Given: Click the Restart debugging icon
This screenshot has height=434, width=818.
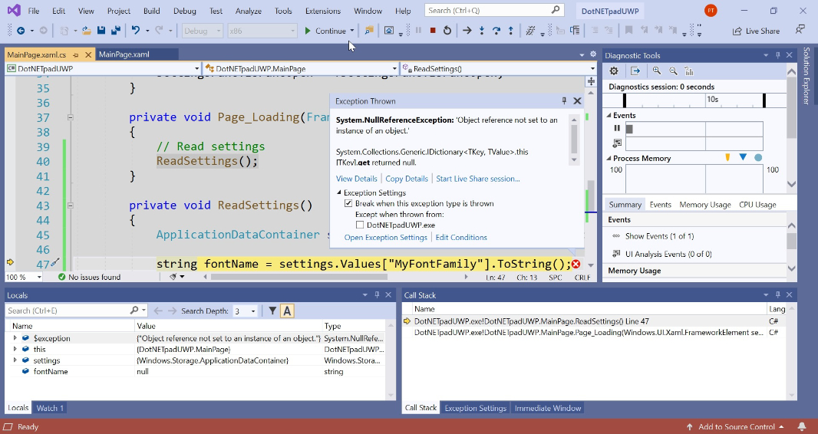Looking at the screenshot, I should coord(447,31).
